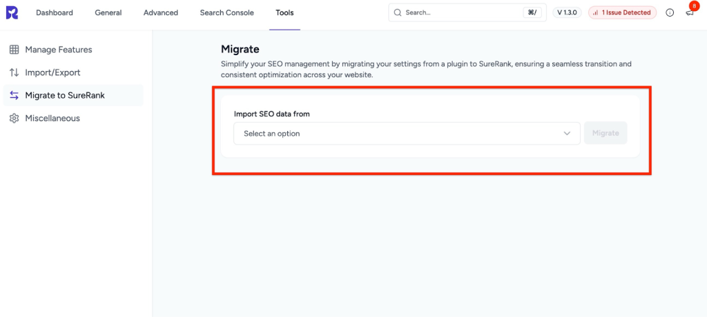Click the Import SEO data from label
This screenshot has width=707, height=317.
(272, 114)
